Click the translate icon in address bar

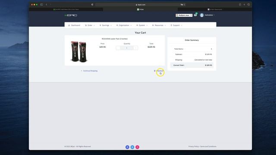point(182,5)
